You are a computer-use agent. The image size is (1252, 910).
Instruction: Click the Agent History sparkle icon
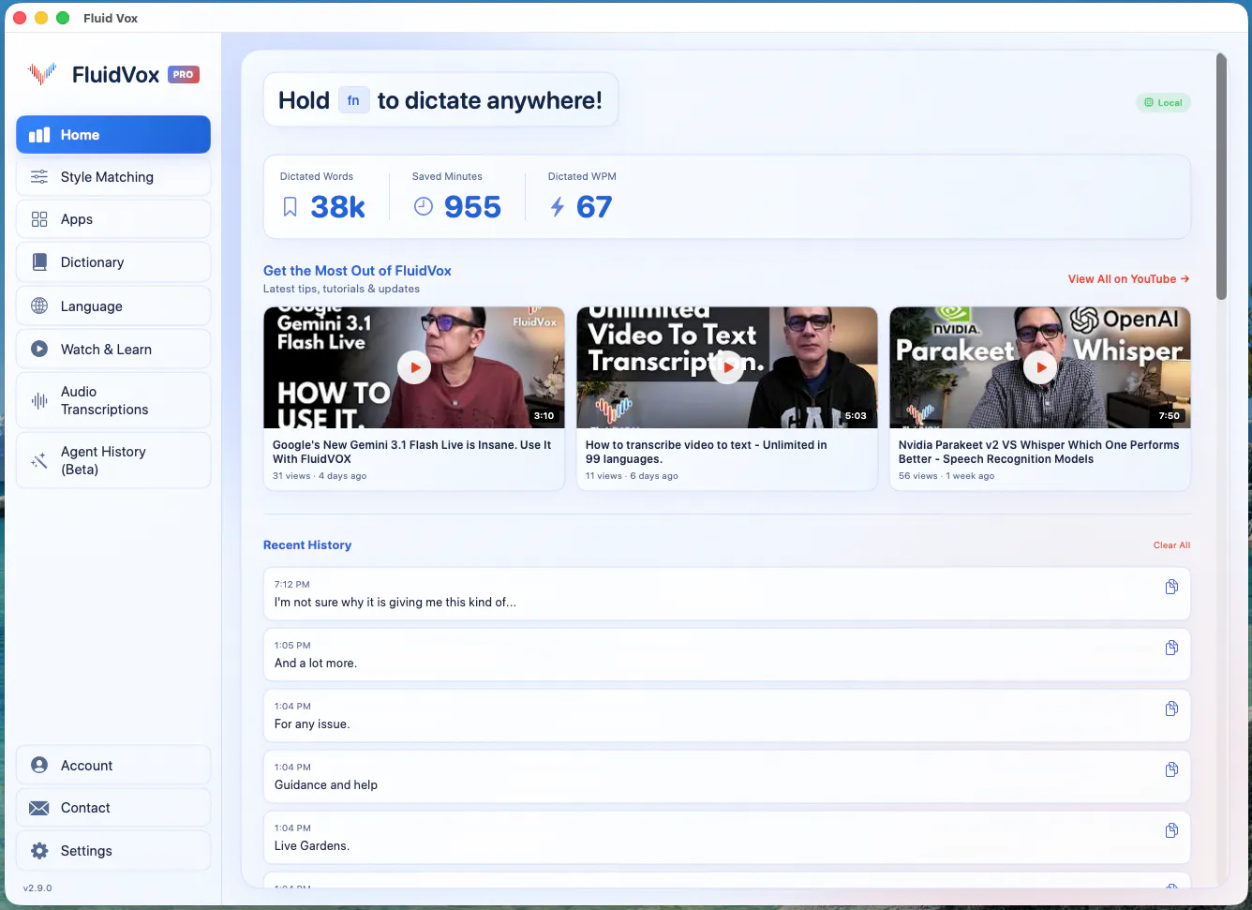39,460
